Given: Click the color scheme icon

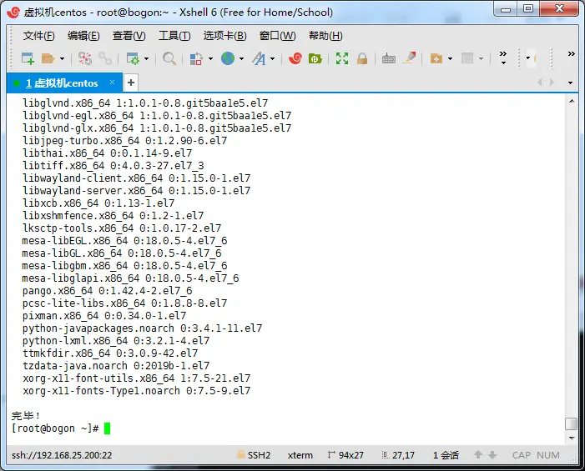Looking at the screenshot, I should tap(196, 58).
